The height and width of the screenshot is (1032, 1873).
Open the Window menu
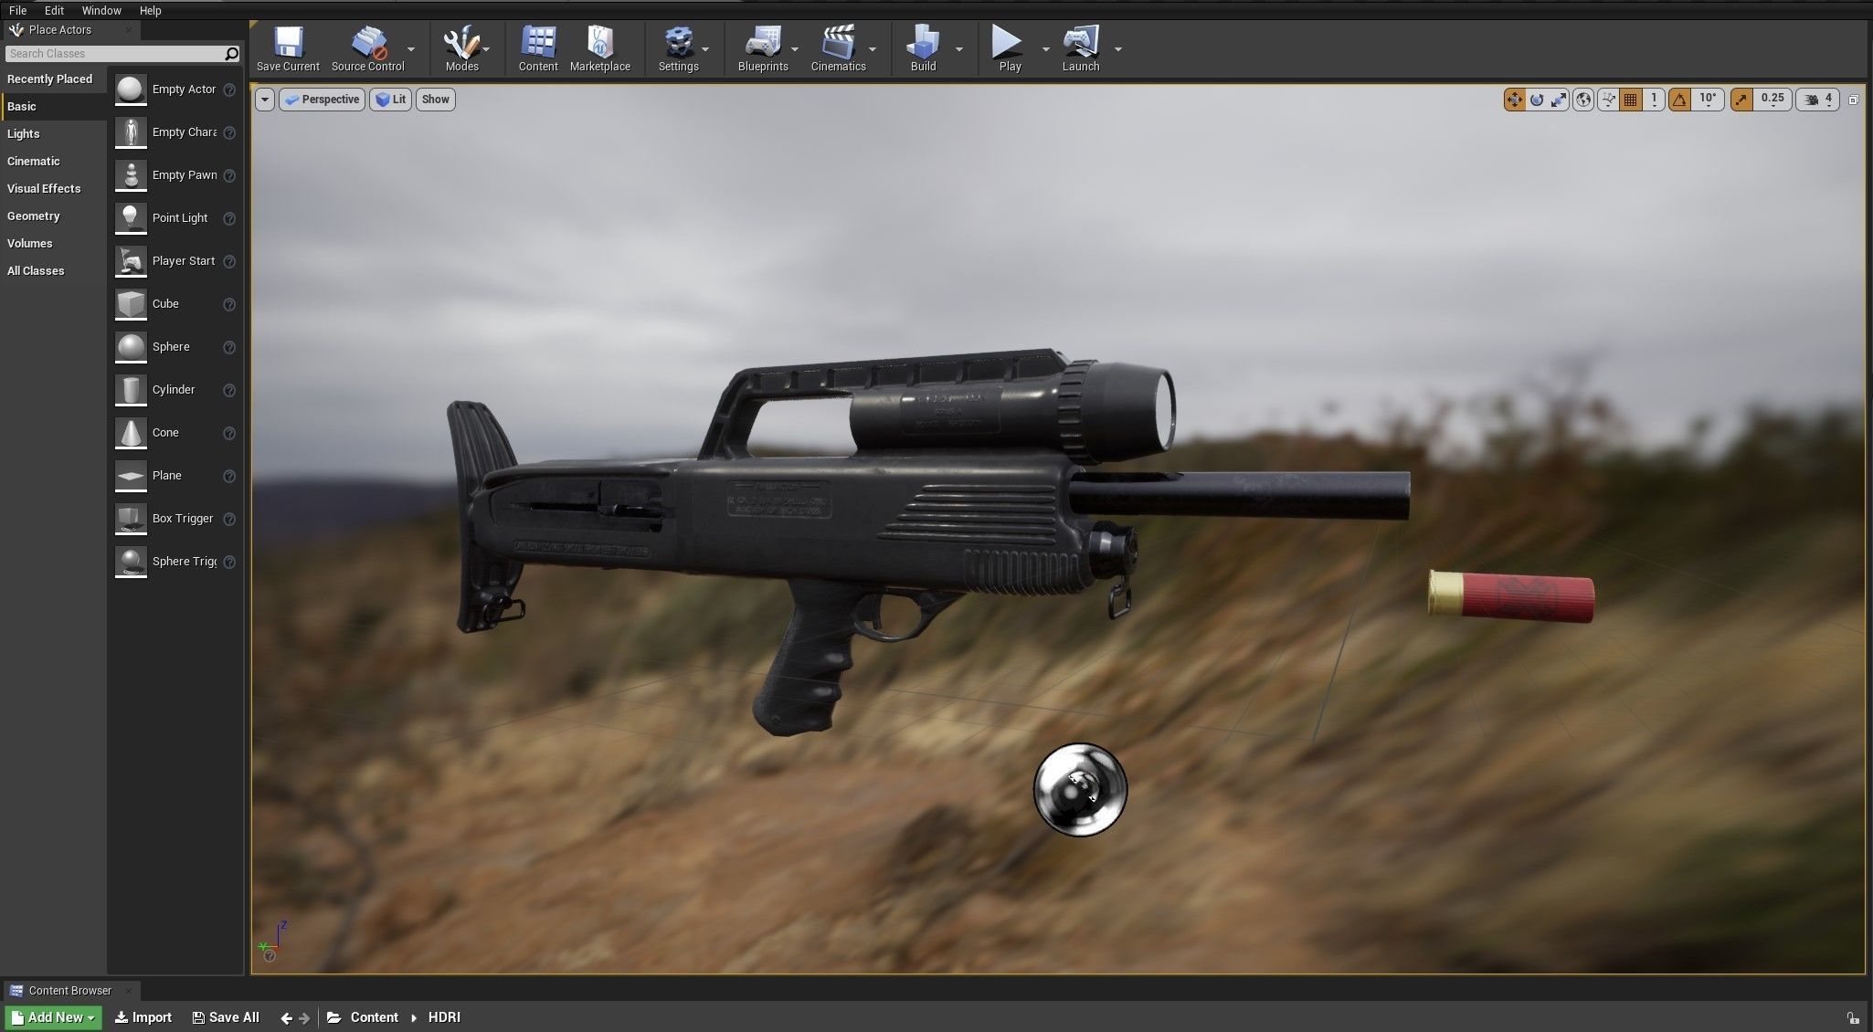pos(101,10)
